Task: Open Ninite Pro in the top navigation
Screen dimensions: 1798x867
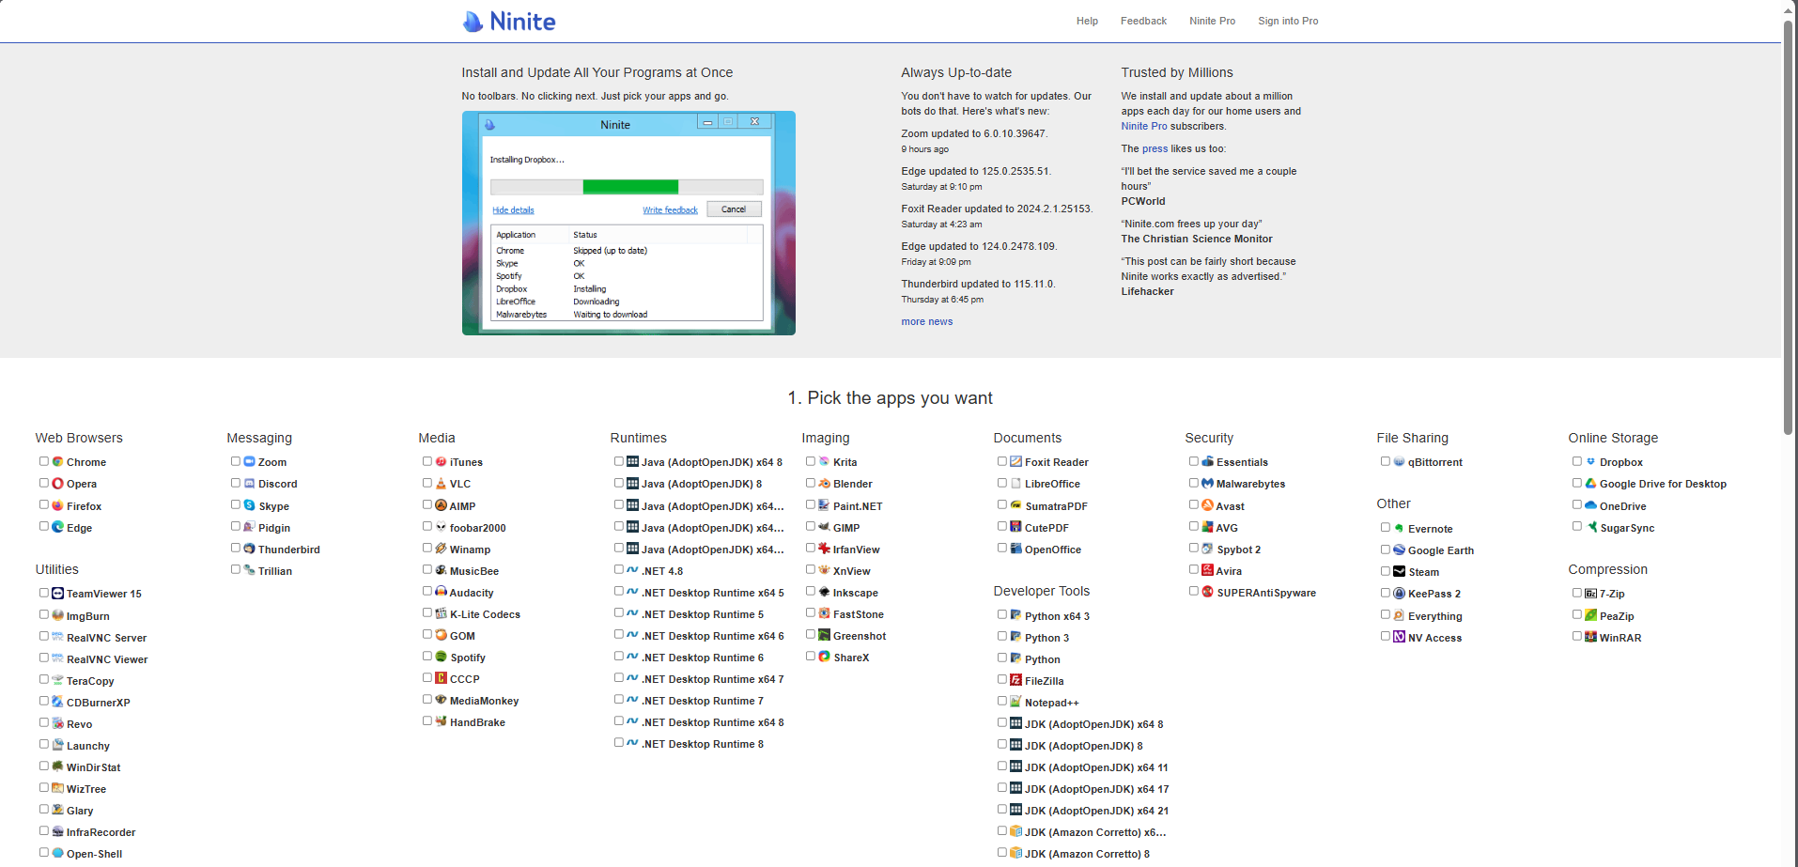Action: [x=1212, y=21]
